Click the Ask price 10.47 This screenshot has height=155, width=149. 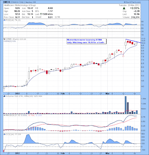pyautogui.click(x=30, y=8)
